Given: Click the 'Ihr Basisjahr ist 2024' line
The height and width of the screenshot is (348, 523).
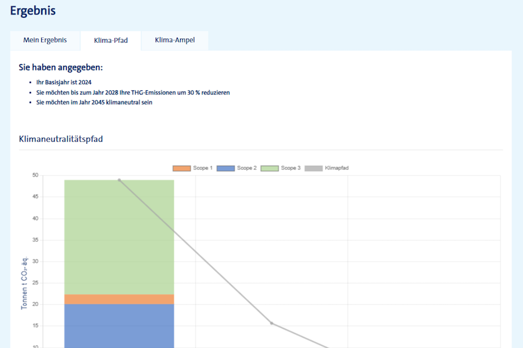Looking at the screenshot, I should click(x=64, y=82).
